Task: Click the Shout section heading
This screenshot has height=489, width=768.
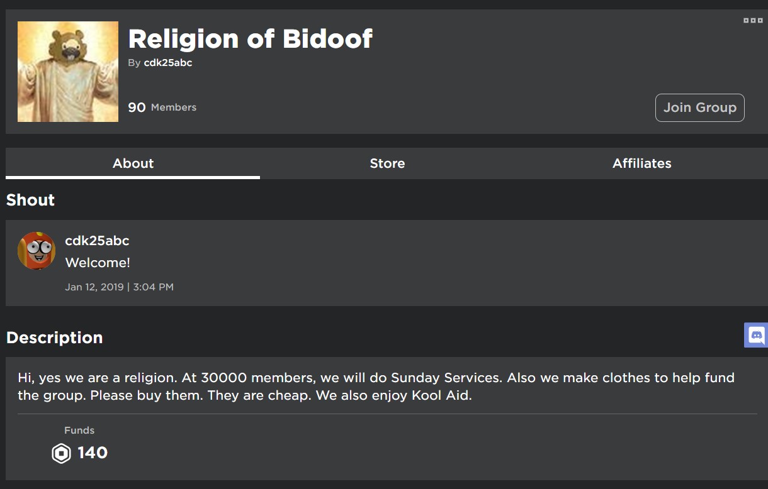Action: pyautogui.click(x=30, y=200)
